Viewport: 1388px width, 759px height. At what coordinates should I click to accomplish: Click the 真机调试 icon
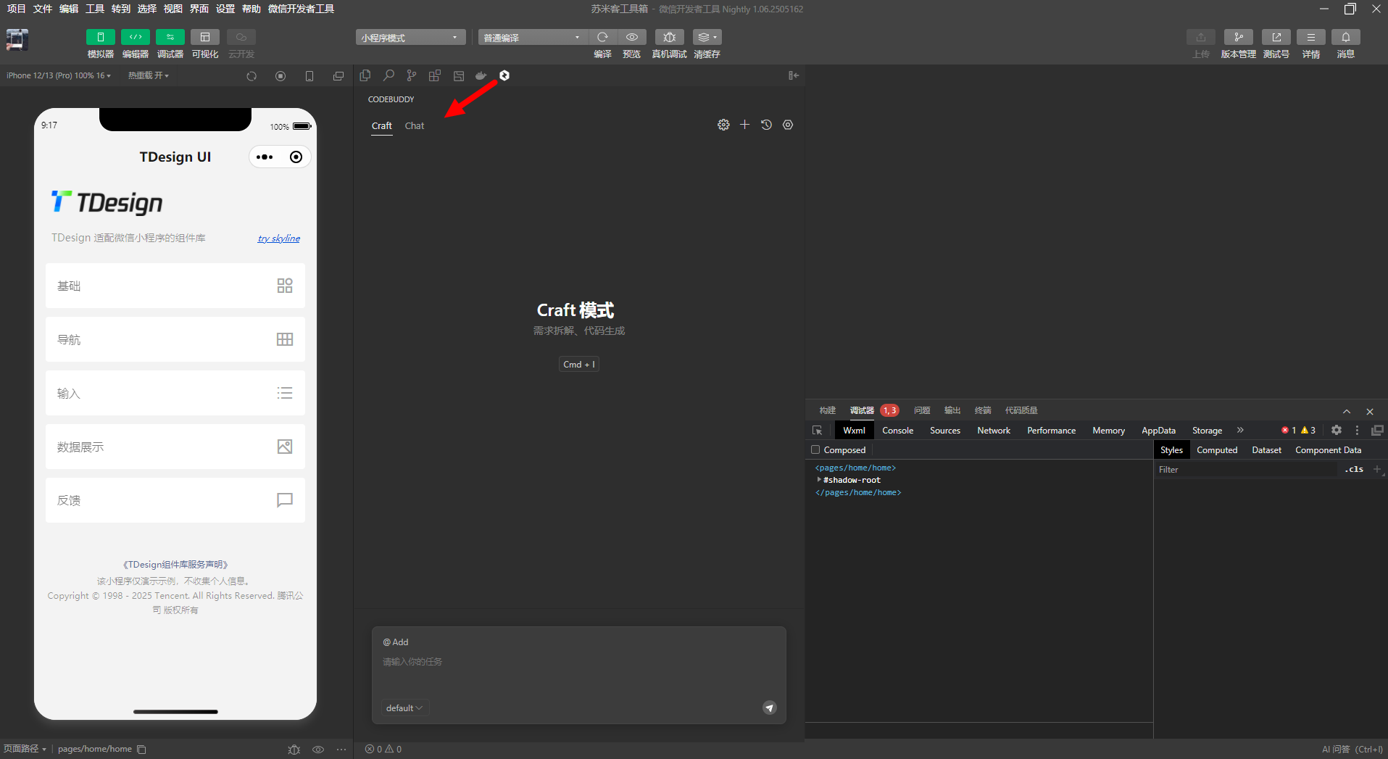668,37
